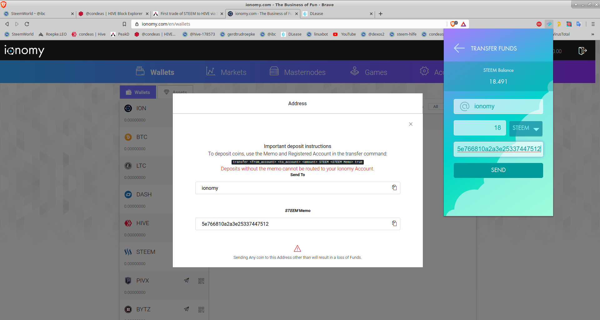Image resolution: width=600 pixels, height=320 pixels.
Task: Click the amount field showing 18
Action: 480,128
